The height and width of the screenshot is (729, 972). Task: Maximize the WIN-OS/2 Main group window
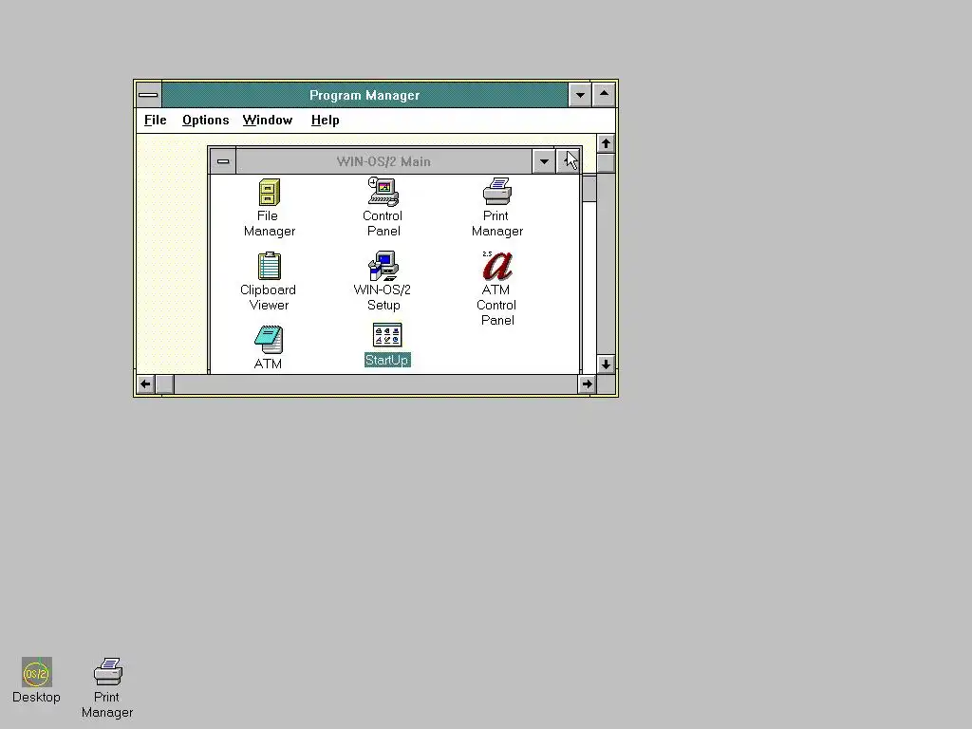click(x=568, y=161)
